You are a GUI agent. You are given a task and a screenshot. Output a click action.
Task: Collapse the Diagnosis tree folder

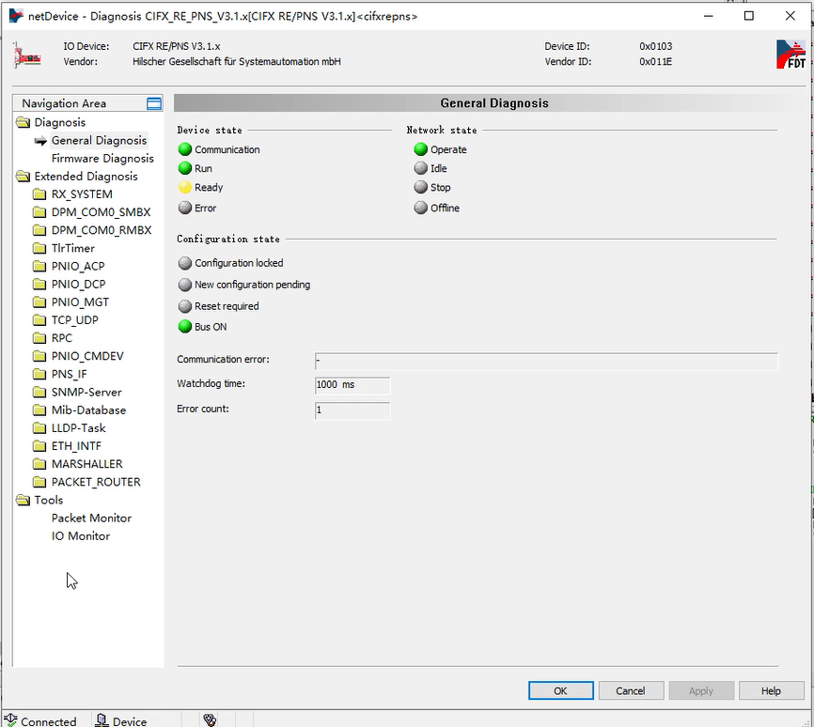23,122
